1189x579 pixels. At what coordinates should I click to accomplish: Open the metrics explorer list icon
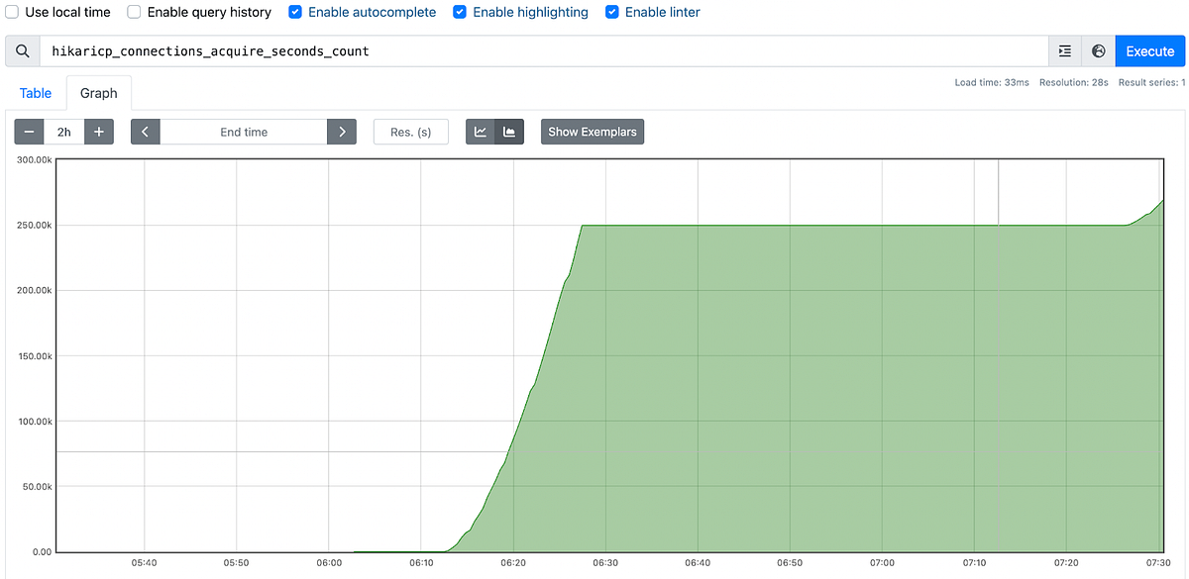1065,50
